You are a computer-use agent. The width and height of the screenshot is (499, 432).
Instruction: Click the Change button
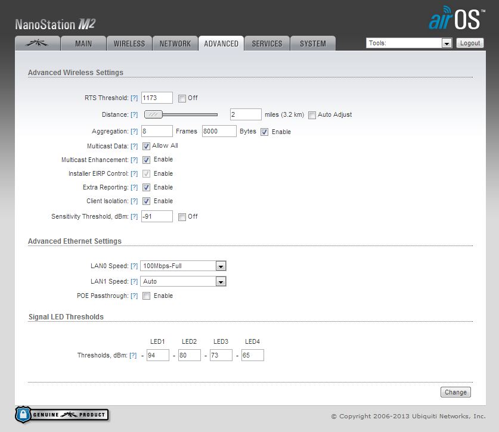[x=455, y=392]
